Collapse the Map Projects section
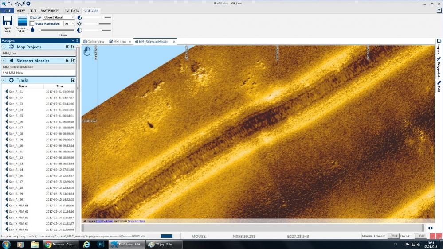Image resolution: width=443 pixels, height=249 pixels. [4, 47]
